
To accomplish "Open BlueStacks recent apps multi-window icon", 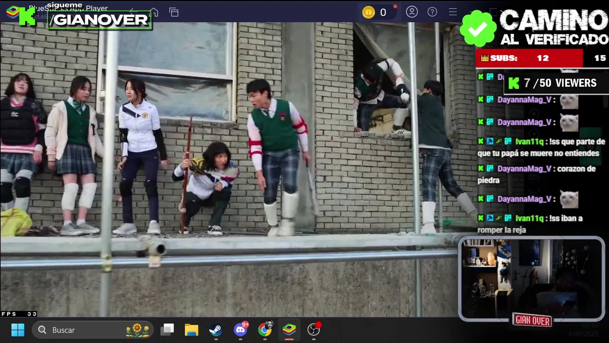I will click(174, 12).
